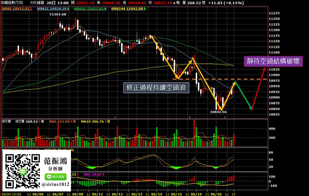The image size is (309, 196).
Task: Click the 06/08 date axis label
Action: (x=78, y=194)
